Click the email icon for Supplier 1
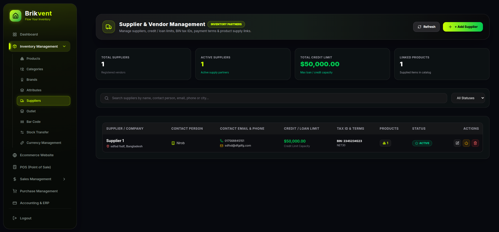 point(222,146)
